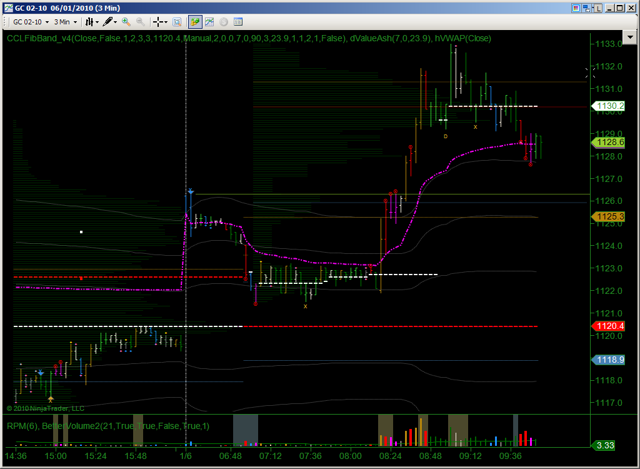Screen dimensions: 640x469
Task: Click the move-to-monitor icon in title bar
Action: [586, 8]
